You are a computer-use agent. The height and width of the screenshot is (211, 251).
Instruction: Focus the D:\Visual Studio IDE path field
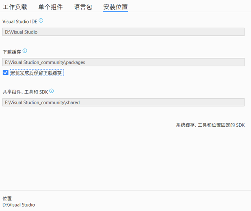point(123,32)
